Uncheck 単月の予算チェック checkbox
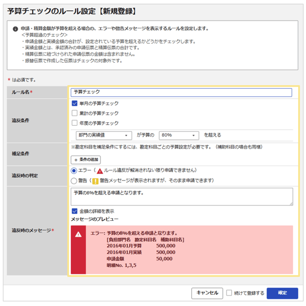This screenshot has height=306, width=306. pos(74,103)
